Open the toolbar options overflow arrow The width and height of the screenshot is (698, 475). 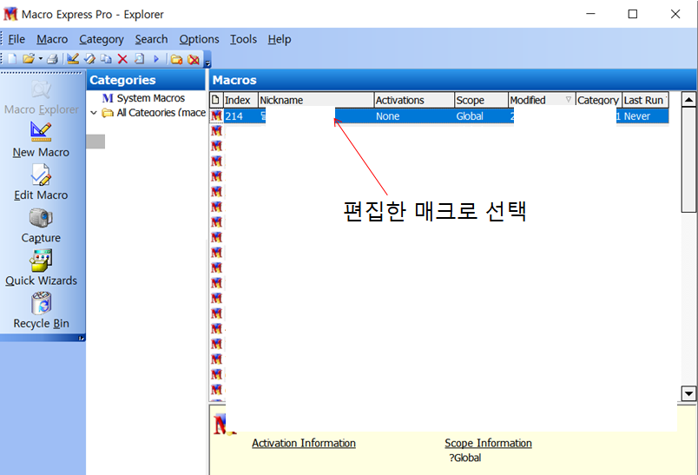[x=207, y=63]
